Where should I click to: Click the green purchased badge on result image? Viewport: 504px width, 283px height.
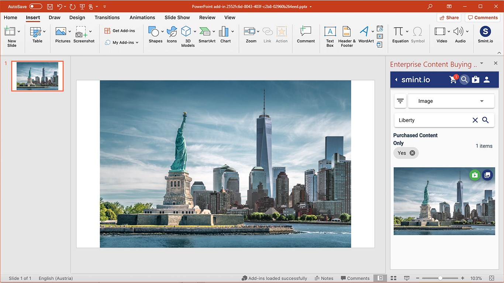[475, 175]
